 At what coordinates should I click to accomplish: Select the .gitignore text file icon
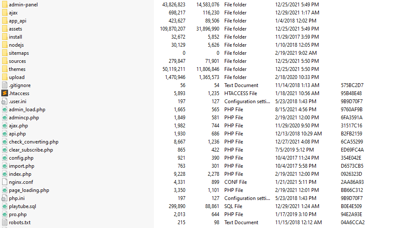point(5,85)
